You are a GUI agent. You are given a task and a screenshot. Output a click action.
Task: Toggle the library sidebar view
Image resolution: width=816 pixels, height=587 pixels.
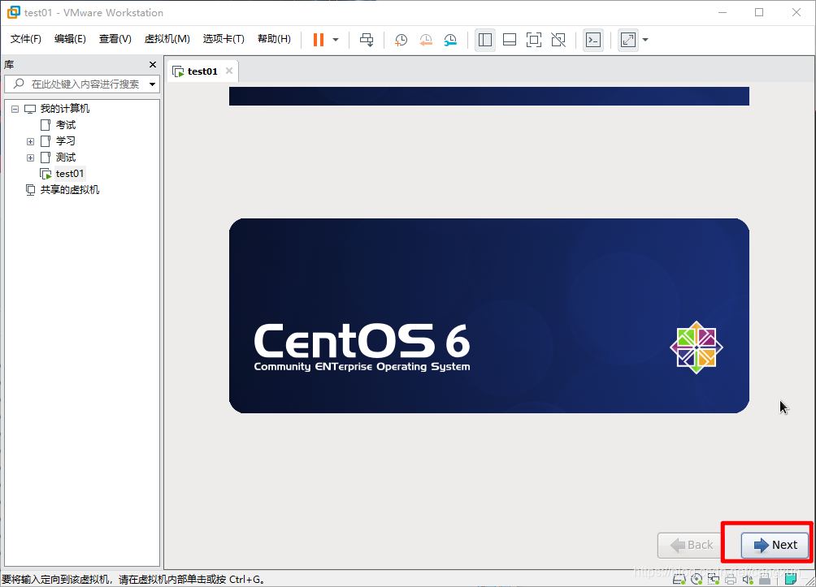tap(485, 40)
